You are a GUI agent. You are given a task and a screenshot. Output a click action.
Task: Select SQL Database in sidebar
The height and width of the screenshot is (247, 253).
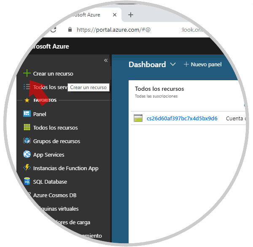50,182
